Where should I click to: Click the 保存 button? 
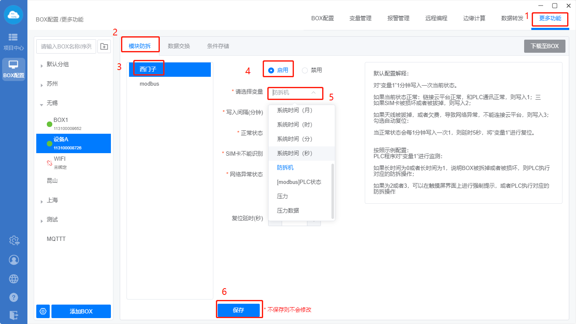tap(239, 310)
